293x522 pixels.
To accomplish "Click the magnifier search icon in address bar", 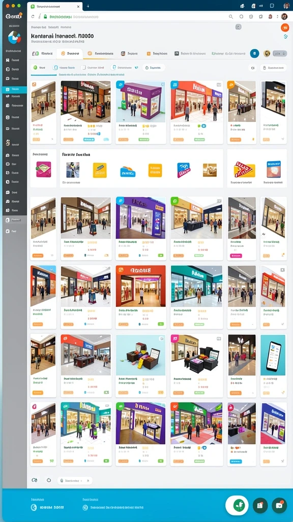I will (231, 16).
